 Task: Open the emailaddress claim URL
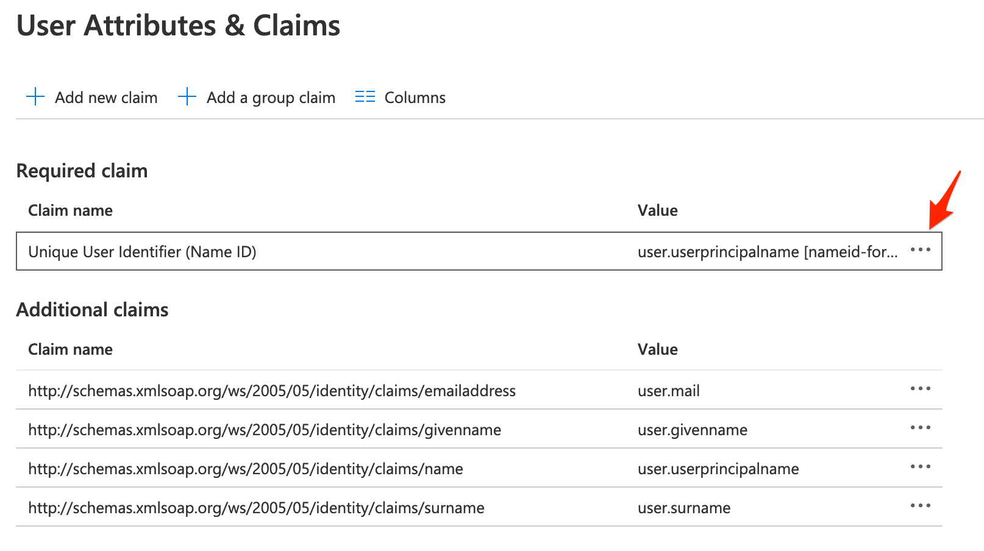272,391
